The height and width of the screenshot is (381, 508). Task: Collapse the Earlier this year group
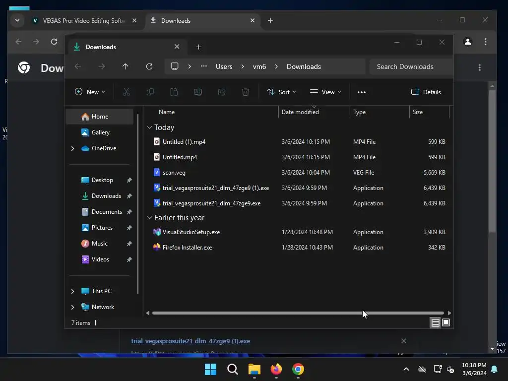click(x=149, y=218)
